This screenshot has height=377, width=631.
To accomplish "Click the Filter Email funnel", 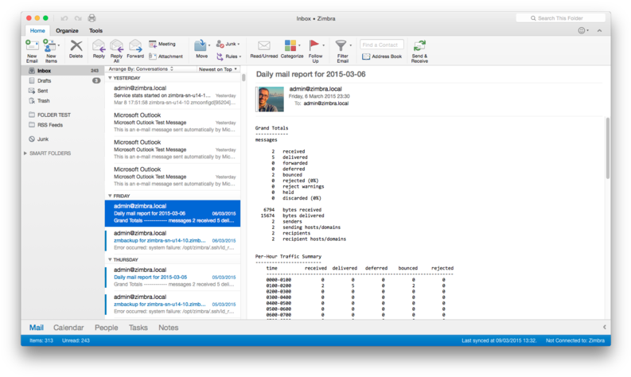I will 341,47.
